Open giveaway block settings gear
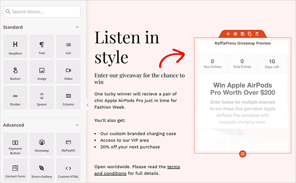This screenshot has height=183, width=296. (235, 34)
